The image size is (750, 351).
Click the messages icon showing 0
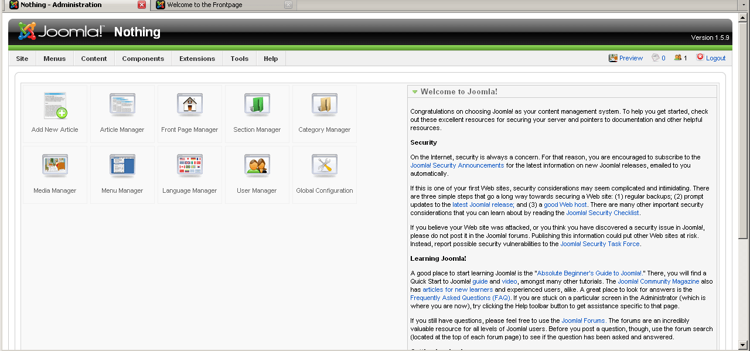click(656, 57)
